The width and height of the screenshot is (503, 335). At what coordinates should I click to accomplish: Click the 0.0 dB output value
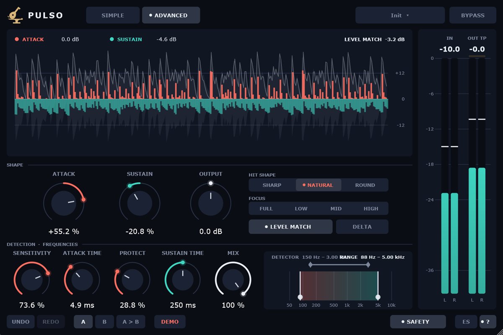210,231
